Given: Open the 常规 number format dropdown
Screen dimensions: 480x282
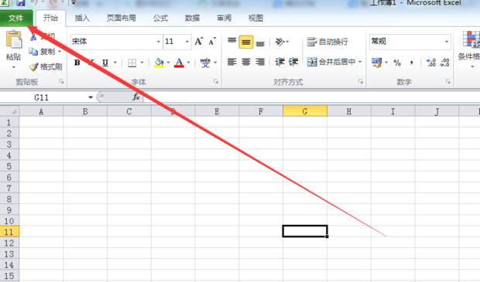Looking at the screenshot, I should click(x=447, y=42).
